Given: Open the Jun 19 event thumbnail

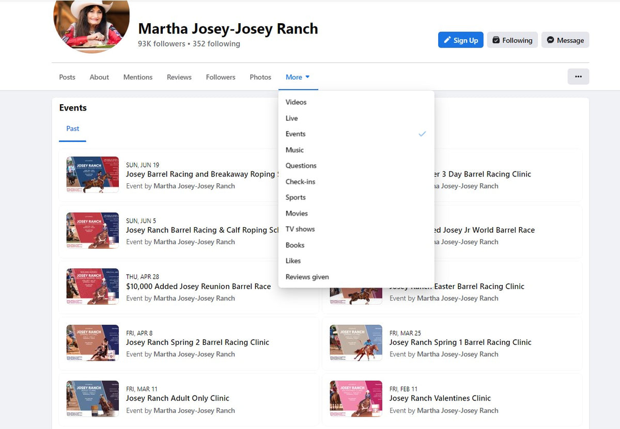Looking at the screenshot, I should coord(92,175).
